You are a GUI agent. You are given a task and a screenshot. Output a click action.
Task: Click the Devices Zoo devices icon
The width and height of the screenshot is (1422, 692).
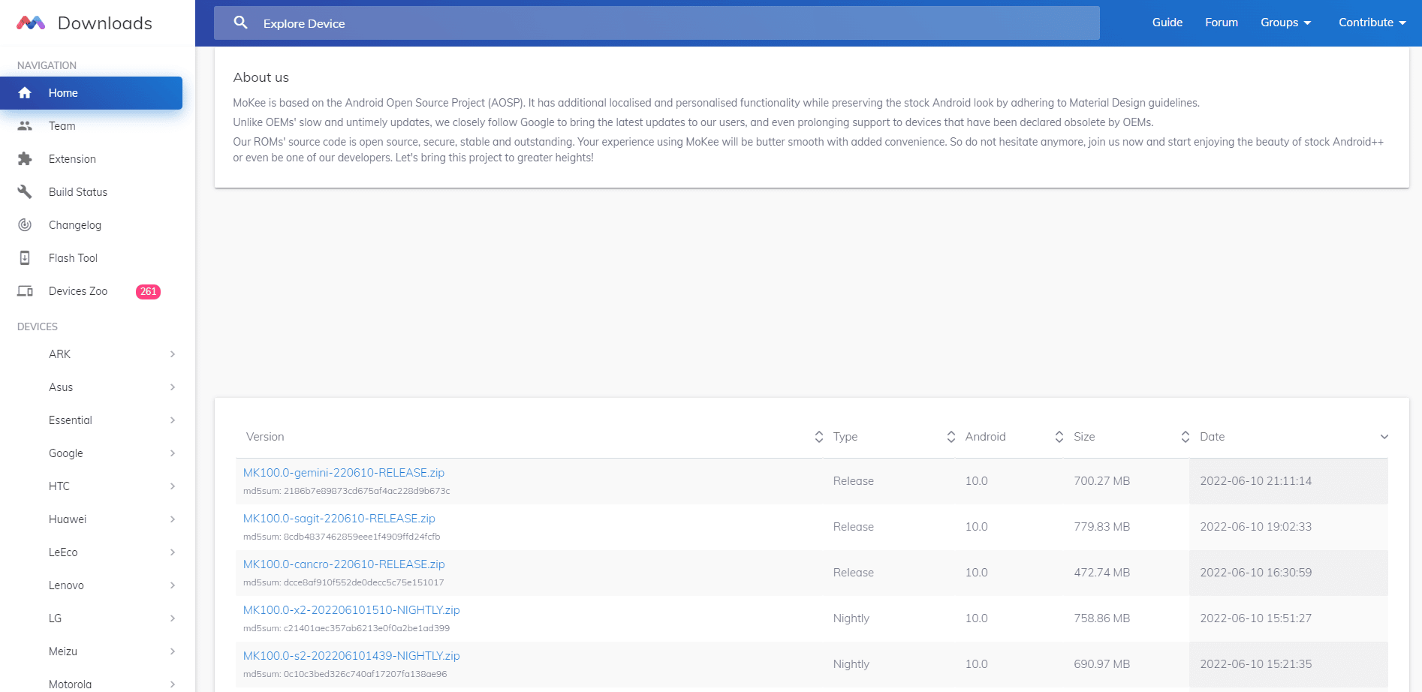pyautogui.click(x=25, y=291)
